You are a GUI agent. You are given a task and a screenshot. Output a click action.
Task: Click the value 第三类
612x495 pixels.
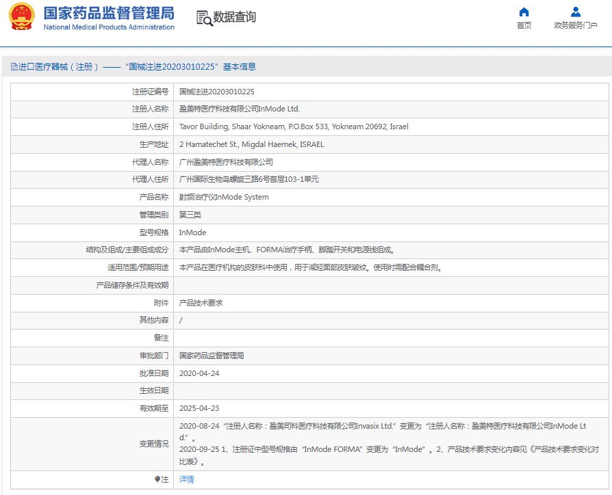point(190,215)
